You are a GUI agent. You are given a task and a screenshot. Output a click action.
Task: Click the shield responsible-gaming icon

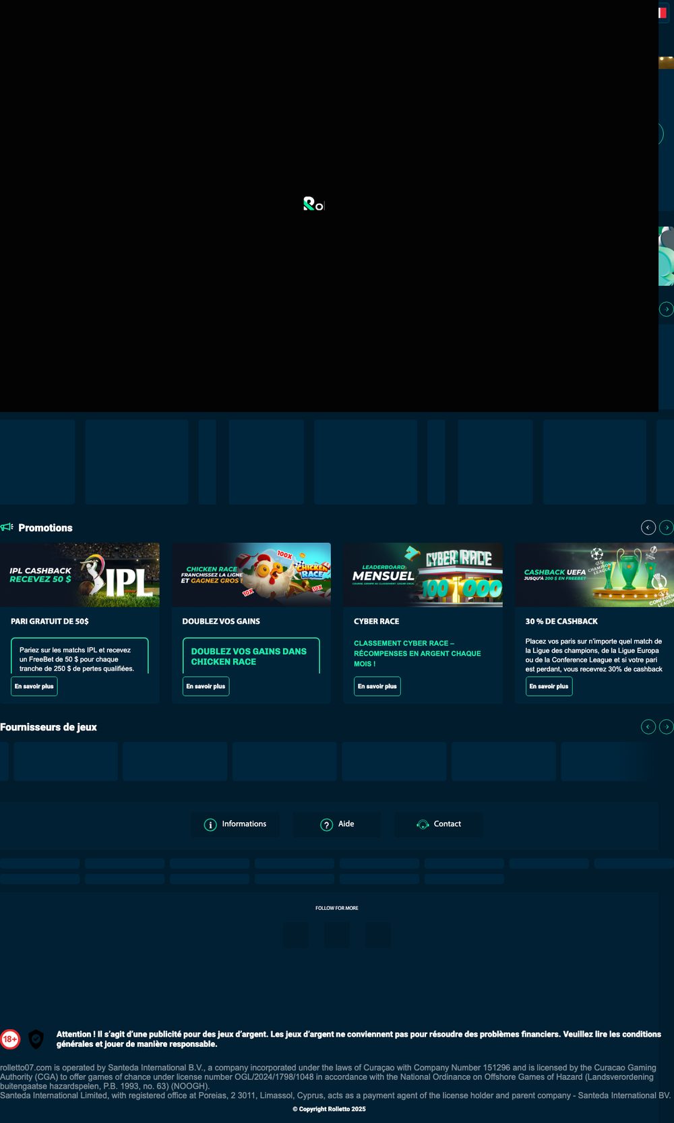click(36, 1039)
